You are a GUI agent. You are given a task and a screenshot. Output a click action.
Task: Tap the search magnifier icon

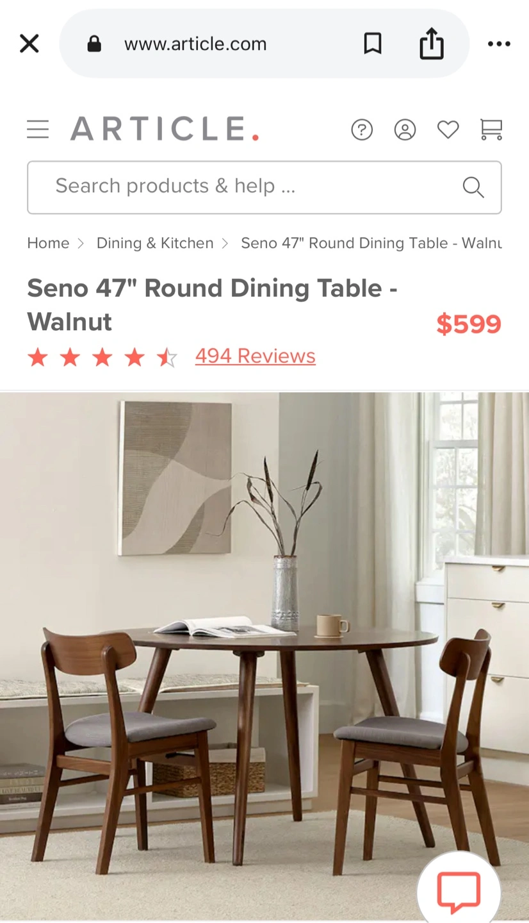(473, 187)
